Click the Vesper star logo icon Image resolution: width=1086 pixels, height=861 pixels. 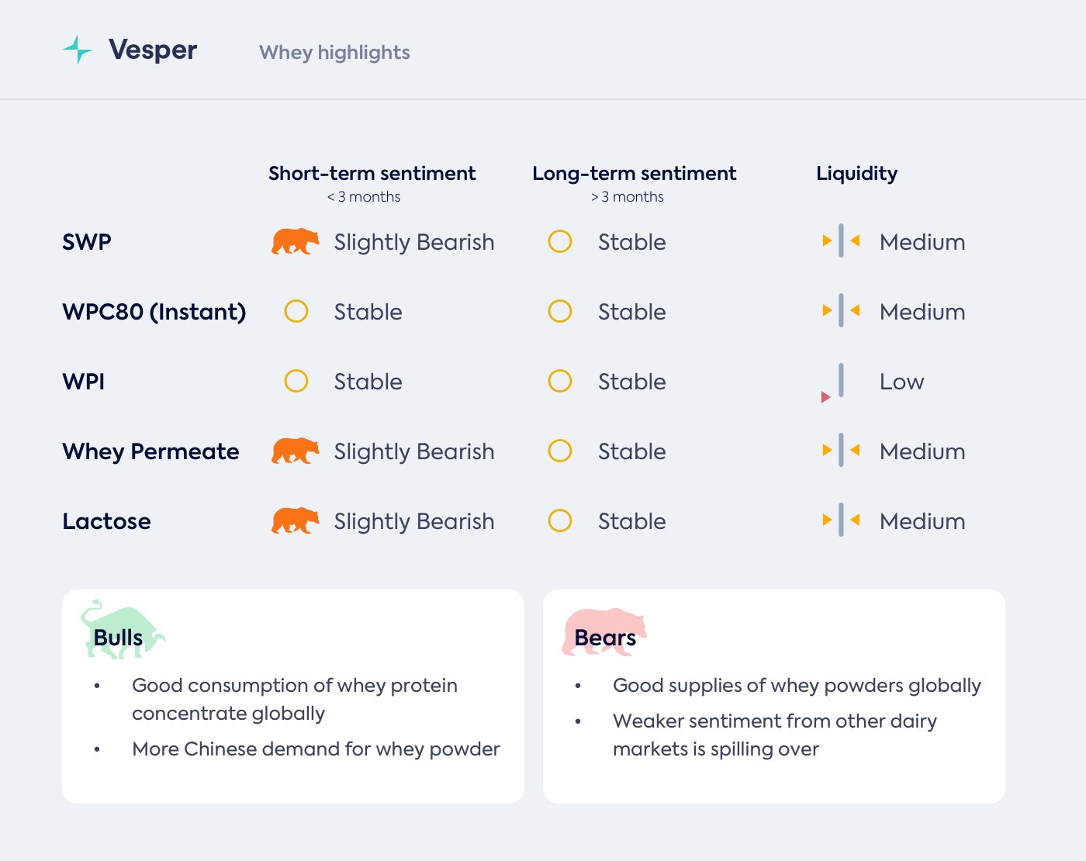(77, 50)
